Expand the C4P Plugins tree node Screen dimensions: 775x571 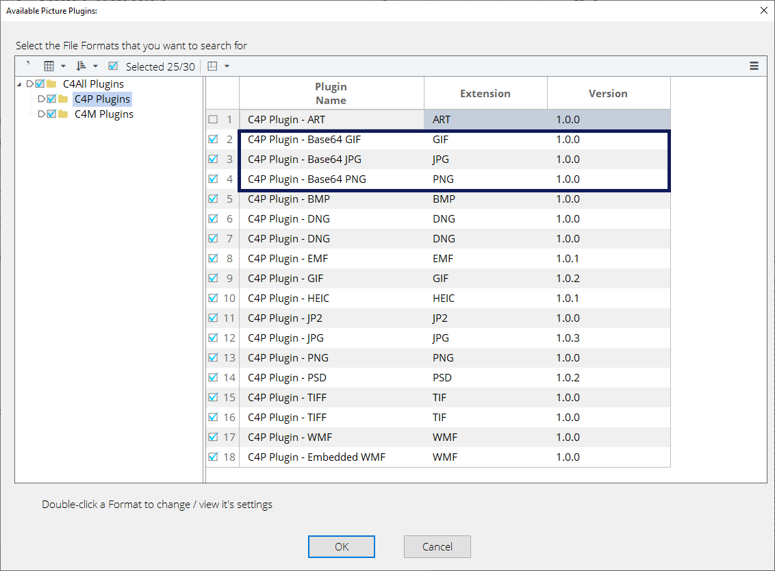(42, 99)
